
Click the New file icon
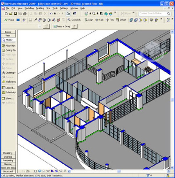pos(6,14)
